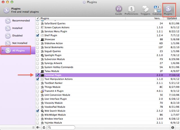Sort by the checkmark column header
The height and width of the screenshot is (130, 180).
click(x=37, y=18)
